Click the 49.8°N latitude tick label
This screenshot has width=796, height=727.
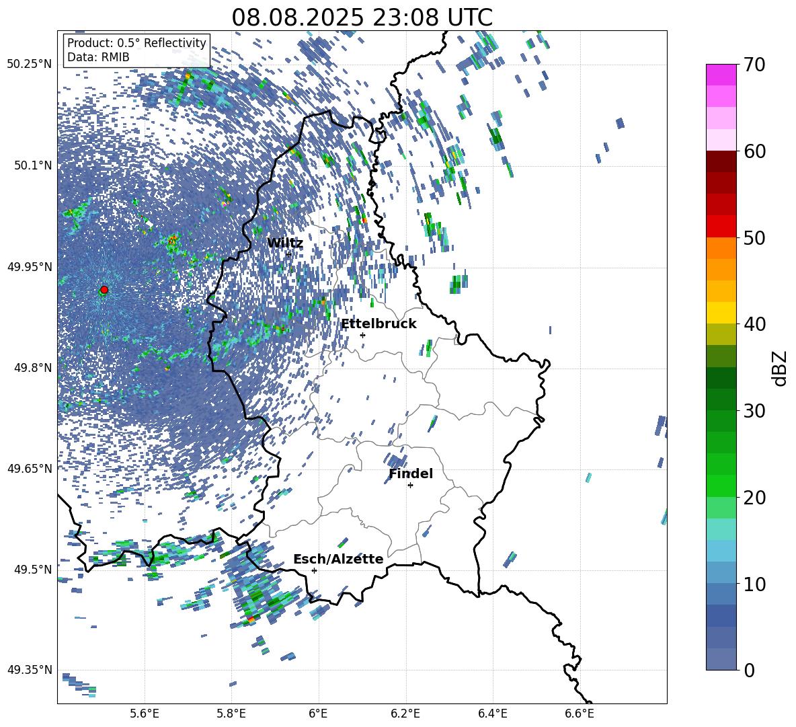pyautogui.click(x=32, y=368)
